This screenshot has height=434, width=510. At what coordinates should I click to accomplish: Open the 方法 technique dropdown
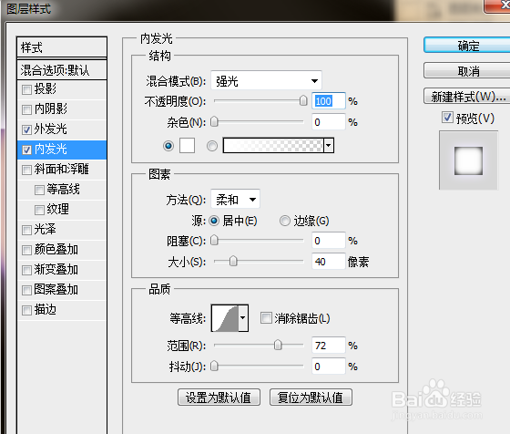coord(236,200)
